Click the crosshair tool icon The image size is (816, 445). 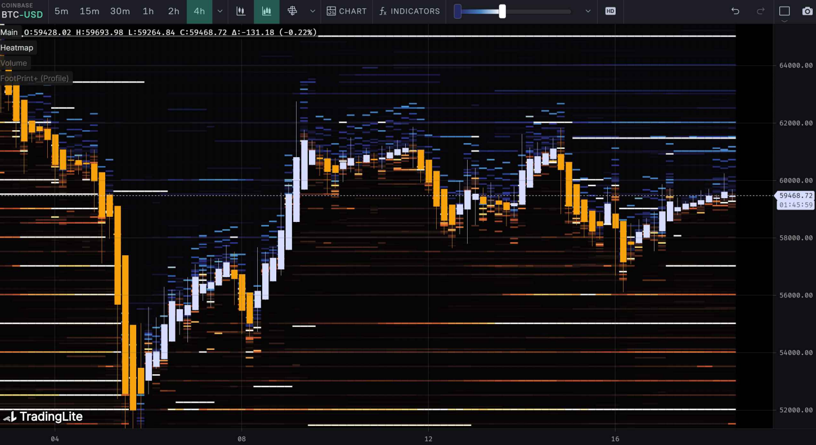click(x=292, y=11)
